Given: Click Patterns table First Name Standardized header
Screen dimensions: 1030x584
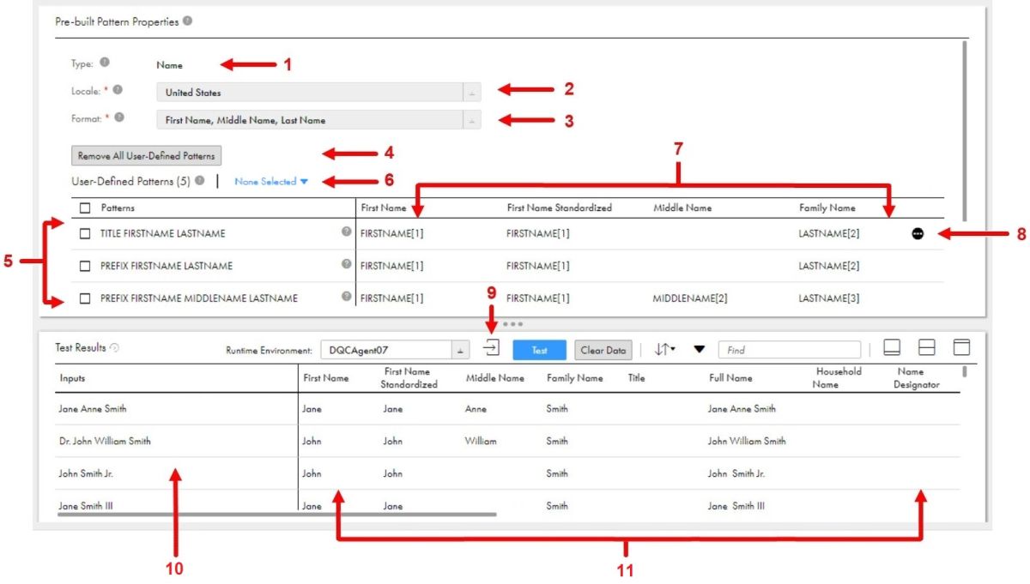Looking at the screenshot, I should coord(560,208).
